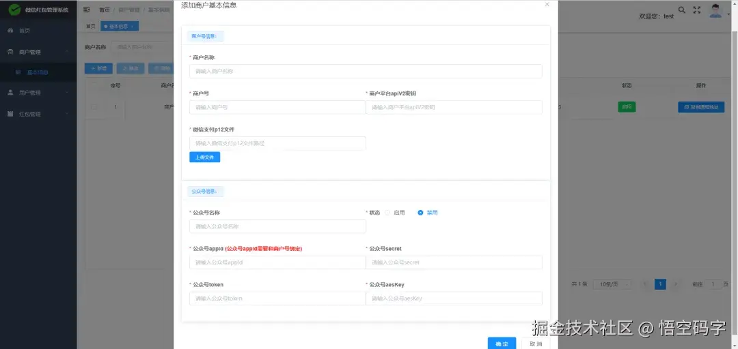Screen dimensions: 738x349
Task: Close the add merchant dialog with X
Action: pos(547,4)
